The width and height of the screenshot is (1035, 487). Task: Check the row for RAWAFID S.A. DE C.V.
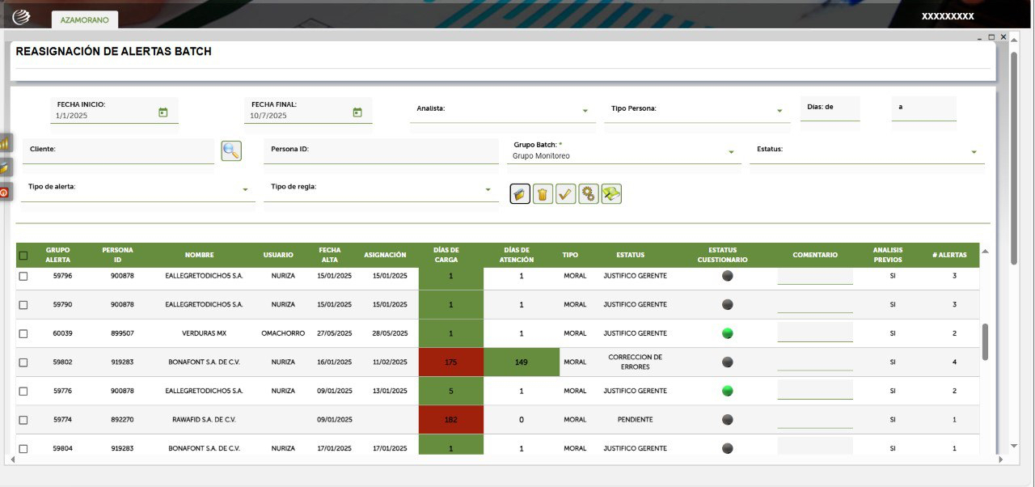[x=23, y=420]
